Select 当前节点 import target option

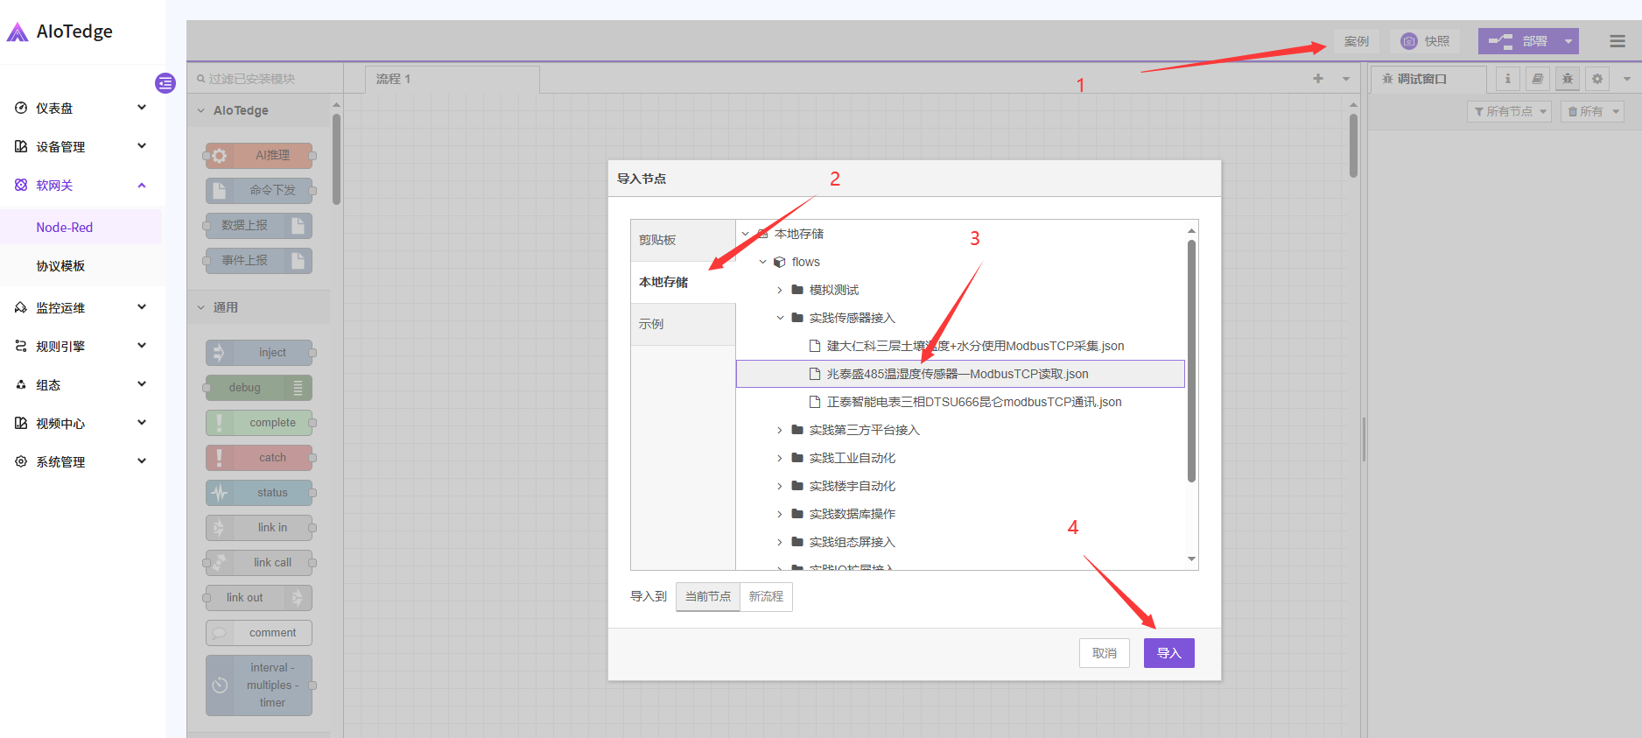pos(707,597)
